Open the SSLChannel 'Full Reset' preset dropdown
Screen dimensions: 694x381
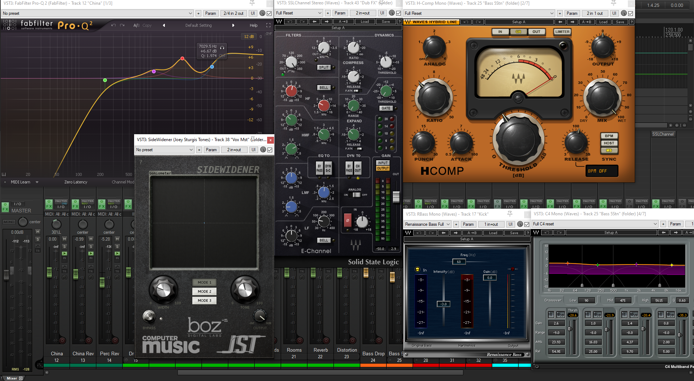(x=299, y=13)
